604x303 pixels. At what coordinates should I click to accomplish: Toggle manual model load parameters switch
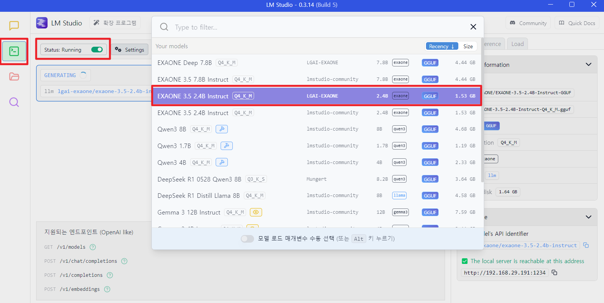click(247, 238)
